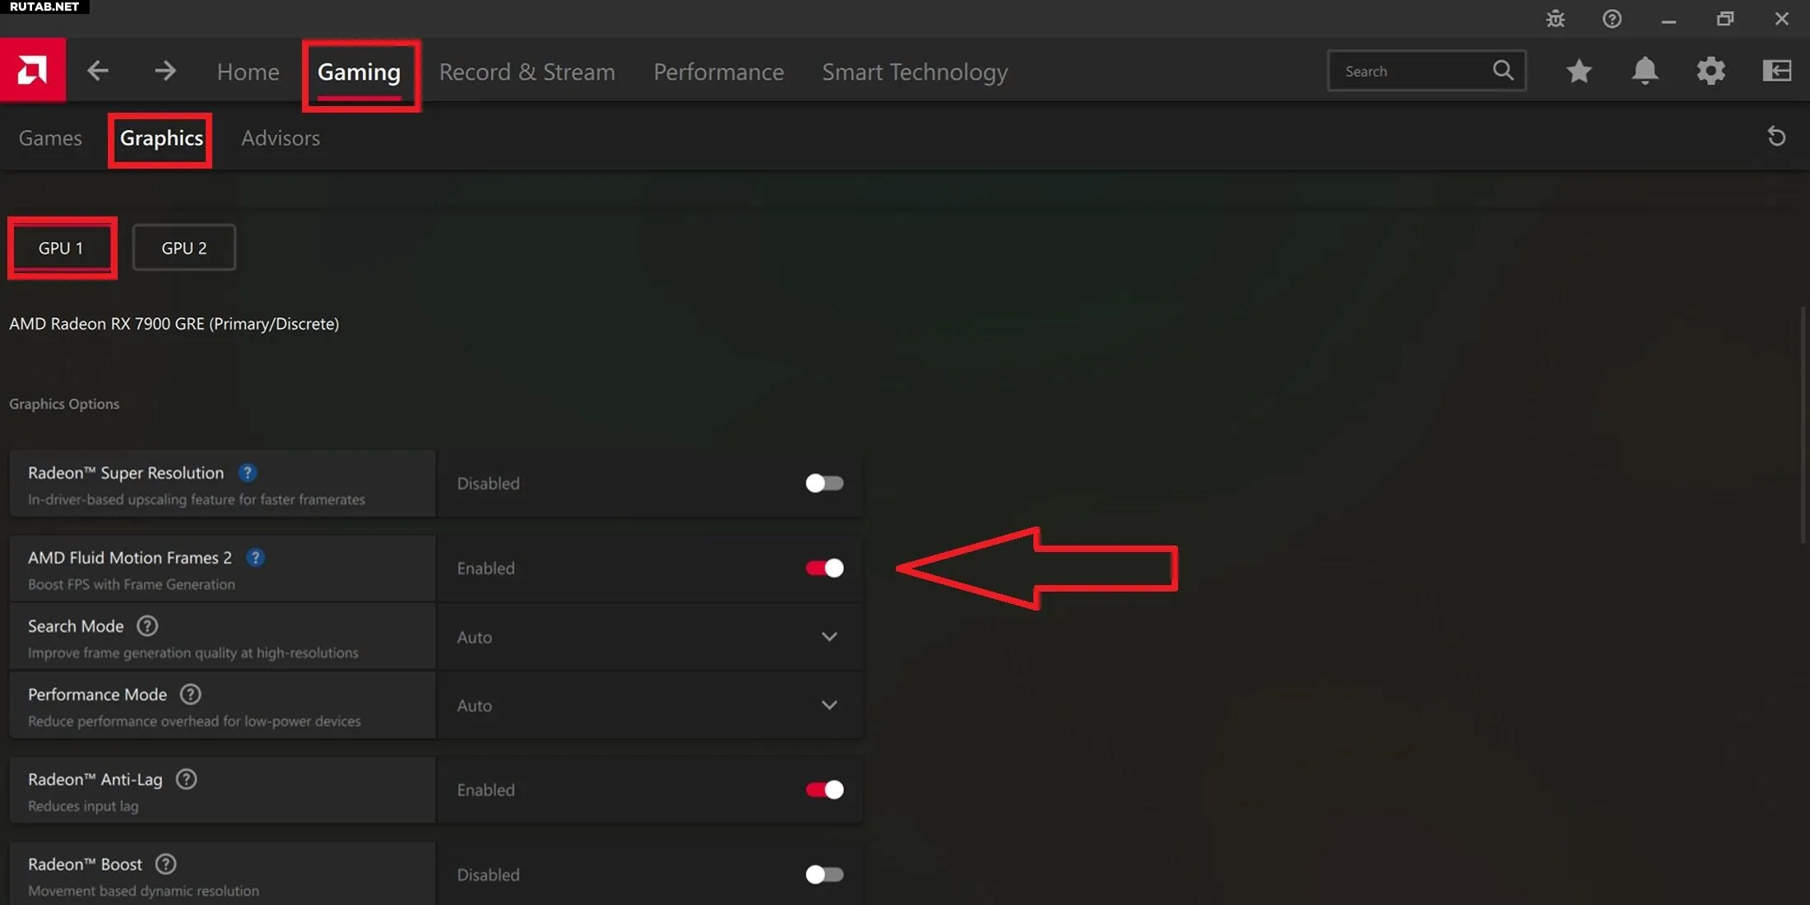1810x905 pixels.
Task: Click the AMD Radeon RX 7900 GRE label
Action: [174, 323]
